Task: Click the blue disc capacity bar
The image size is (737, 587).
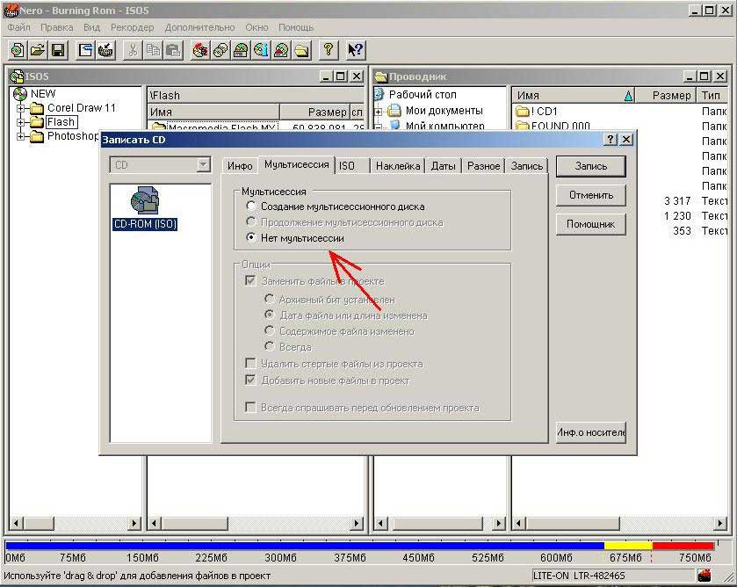Action: pyautogui.click(x=305, y=546)
